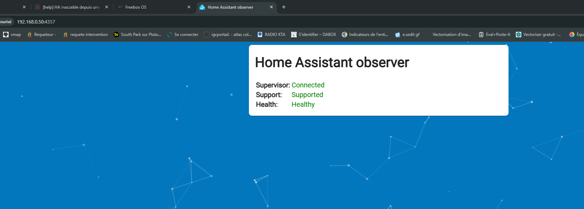Close the Home Assistant observer tab
The width and height of the screenshot is (584, 209).
click(x=271, y=7)
